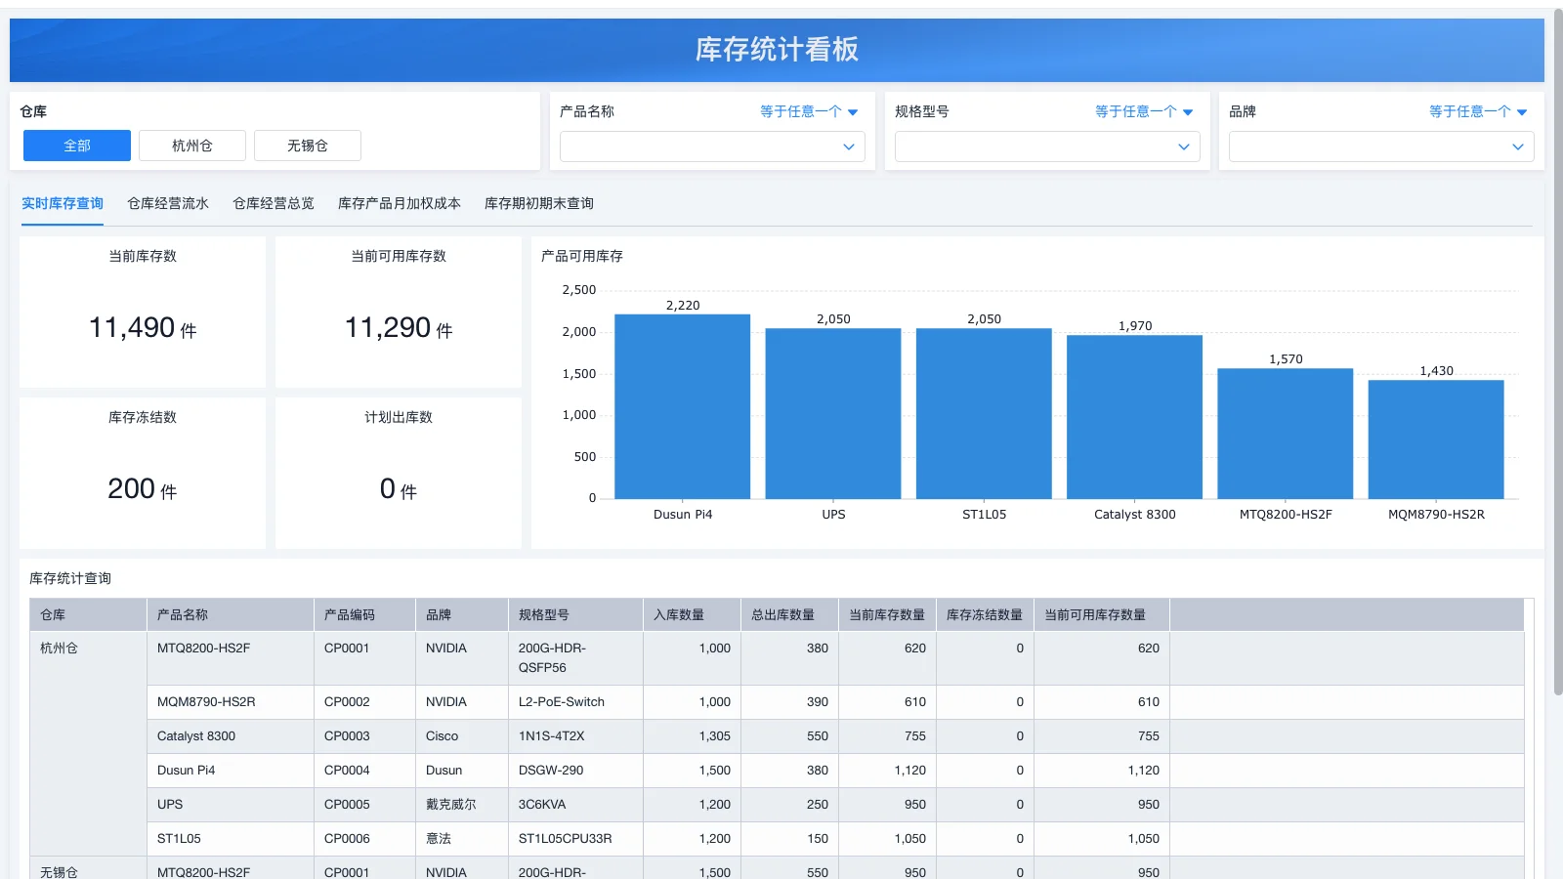Image resolution: width=1563 pixels, height=879 pixels.
Task: Switch to the 仓库经营总览 tab
Action: click(x=274, y=203)
